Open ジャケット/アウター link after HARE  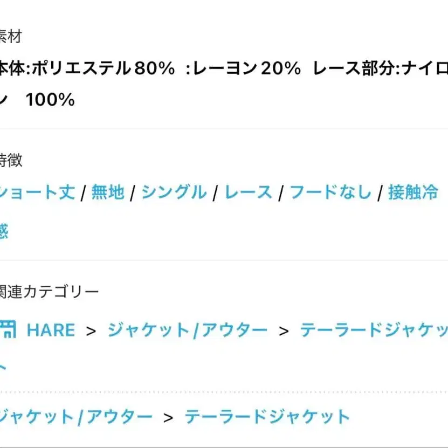click(188, 330)
